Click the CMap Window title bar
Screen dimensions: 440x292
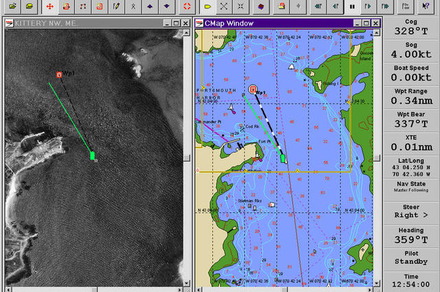[288, 23]
